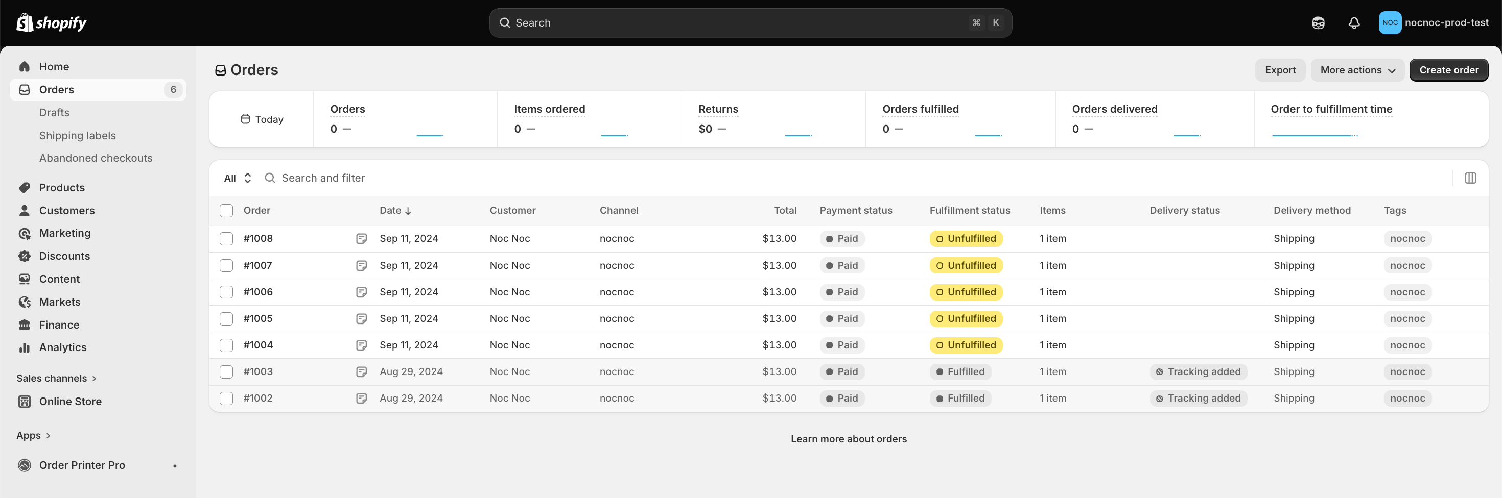This screenshot has height=498, width=1502.
Task: Open Drafts in the sidebar
Action: (x=54, y=112)
